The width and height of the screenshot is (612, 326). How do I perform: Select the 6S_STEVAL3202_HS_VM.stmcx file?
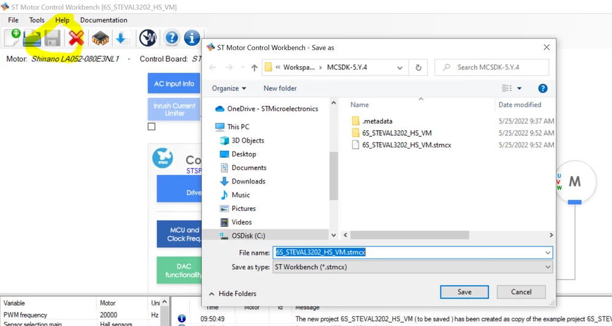coord(402,145)
